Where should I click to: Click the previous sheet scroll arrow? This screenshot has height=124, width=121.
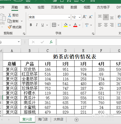(2, 120)
